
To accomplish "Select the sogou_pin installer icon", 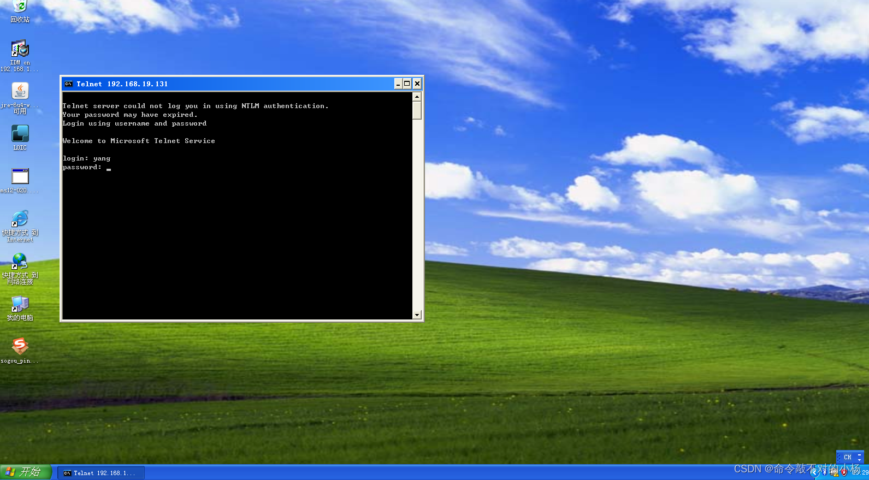I will tap(20, 351).
